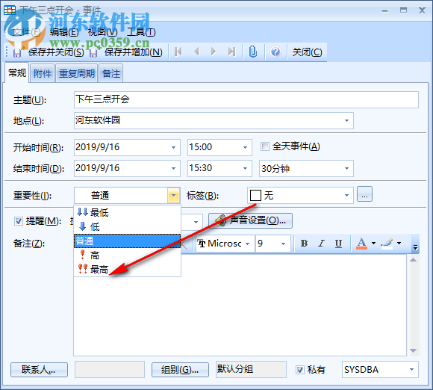The height and width of the screenshot is (390, 433).
Task: Open the reminder time dropdown arrow
Action: 196,222
